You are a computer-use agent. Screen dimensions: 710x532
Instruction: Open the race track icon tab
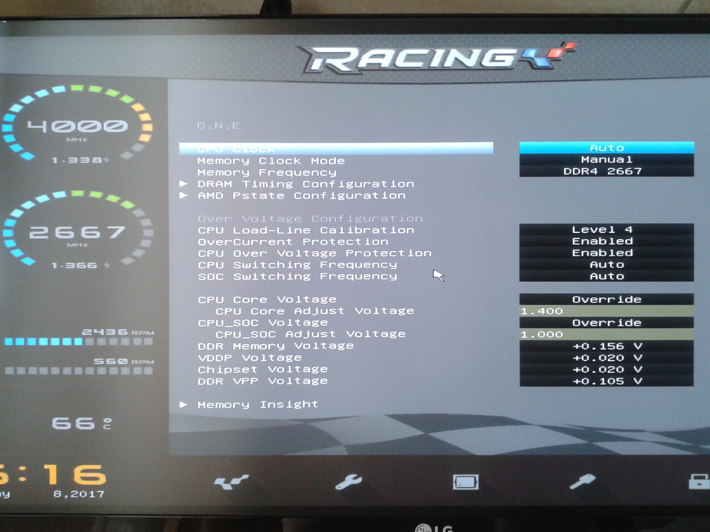coord(231,482)
